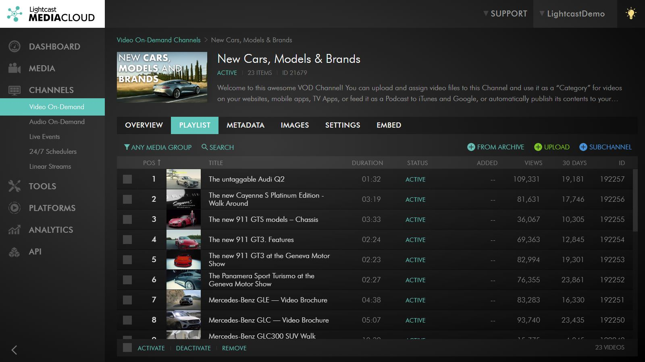Open the Settings tab
The image size is (645, 362).
(x=343, y=125)
